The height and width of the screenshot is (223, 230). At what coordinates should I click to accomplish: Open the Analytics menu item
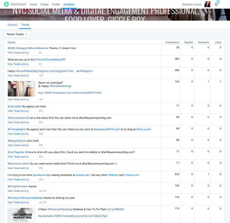69,4
